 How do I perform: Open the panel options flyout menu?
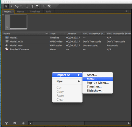point(126,11)
